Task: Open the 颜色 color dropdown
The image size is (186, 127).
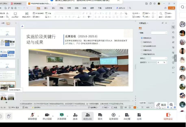Action: click(159, 58)
